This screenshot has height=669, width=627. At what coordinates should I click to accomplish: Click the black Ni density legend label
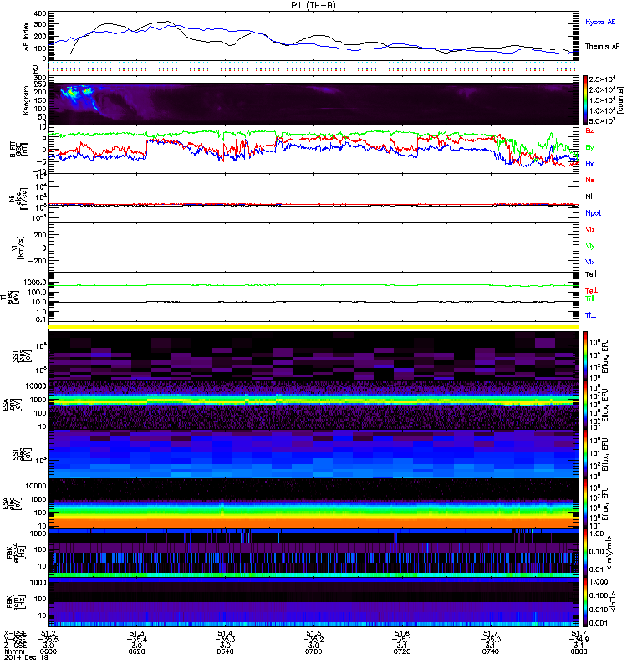point(589,197)
